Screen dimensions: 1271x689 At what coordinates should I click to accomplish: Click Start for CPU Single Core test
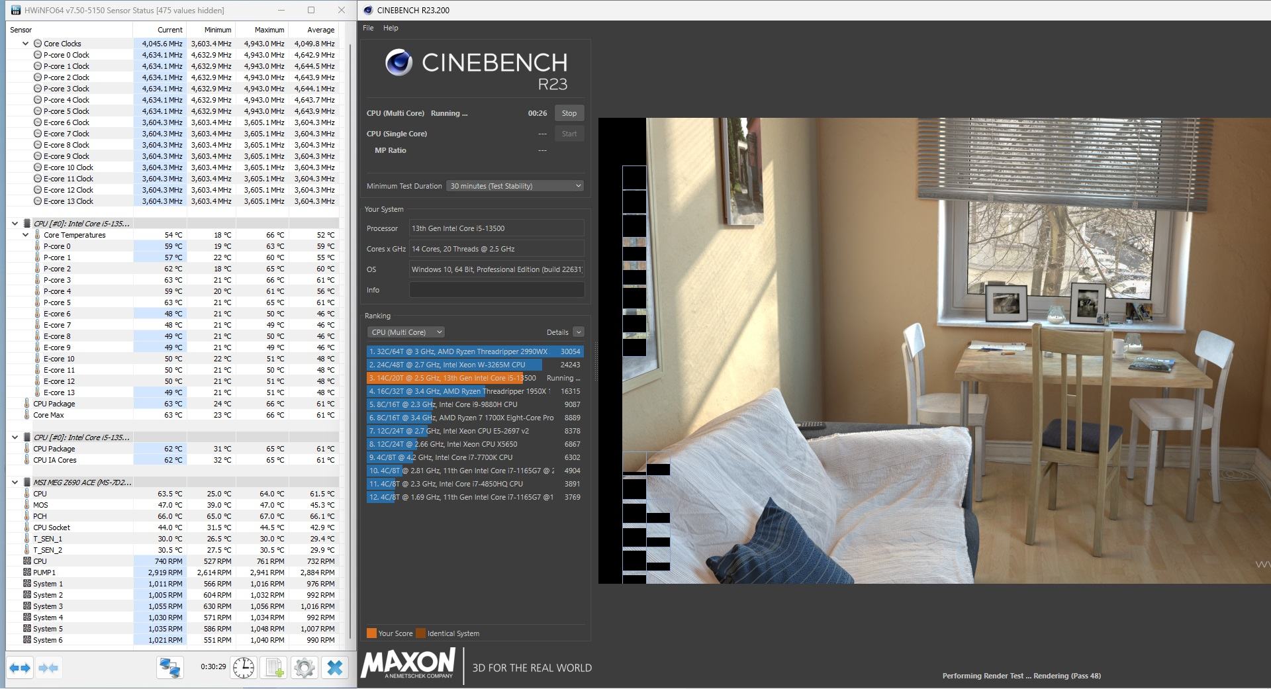tap(569, 134)
